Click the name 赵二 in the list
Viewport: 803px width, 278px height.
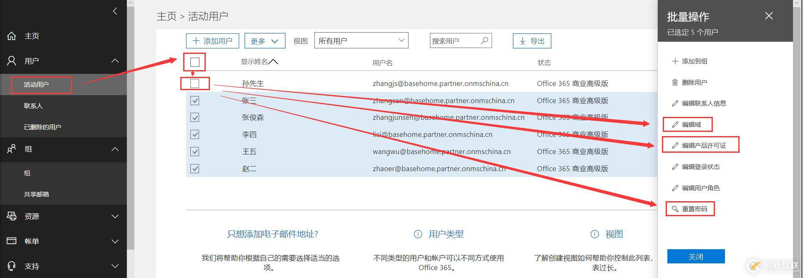249,169
